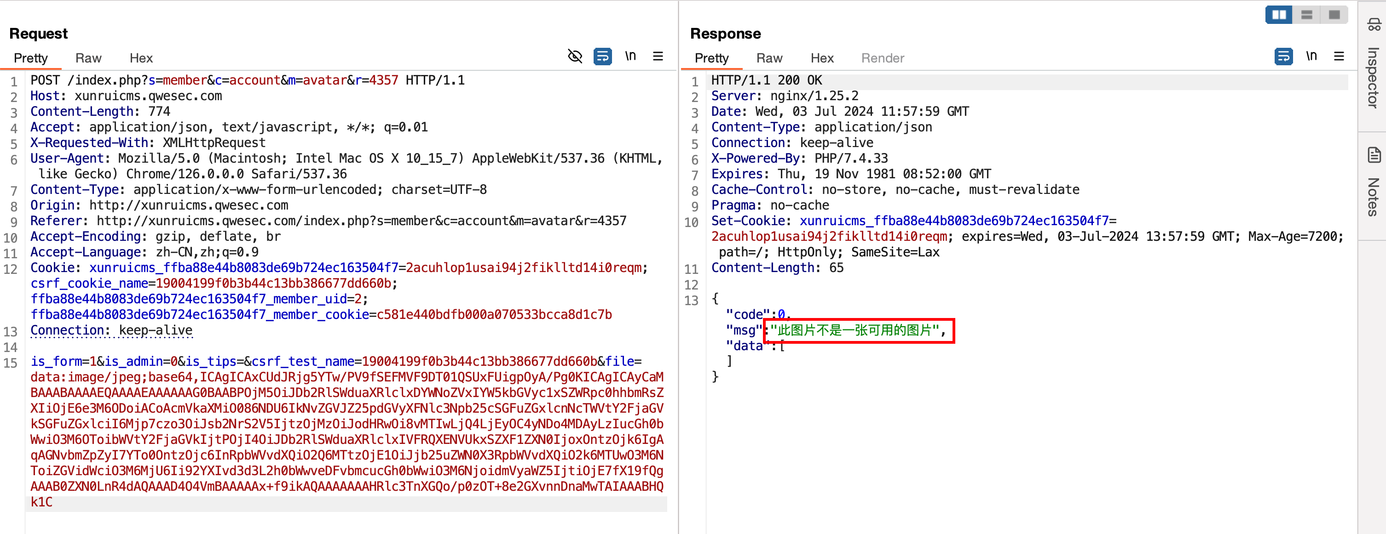The image size is (1386, 534).
Task: Click the HTTP/1.1 200 OK status line
Action: click(766, 80)
